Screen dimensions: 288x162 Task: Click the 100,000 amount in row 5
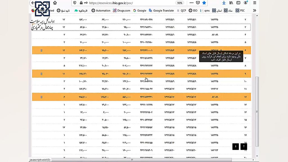(127, 42)
